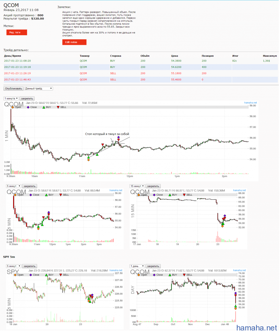Click 'закрепить' beside 5 минут QCOM chart

click(29, 186)
